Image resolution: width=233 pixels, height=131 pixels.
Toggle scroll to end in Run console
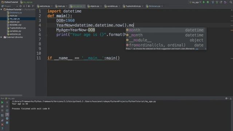7,115
